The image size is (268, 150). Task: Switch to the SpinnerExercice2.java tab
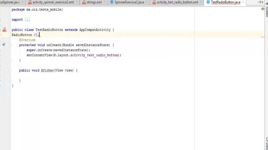pos(129,2)
